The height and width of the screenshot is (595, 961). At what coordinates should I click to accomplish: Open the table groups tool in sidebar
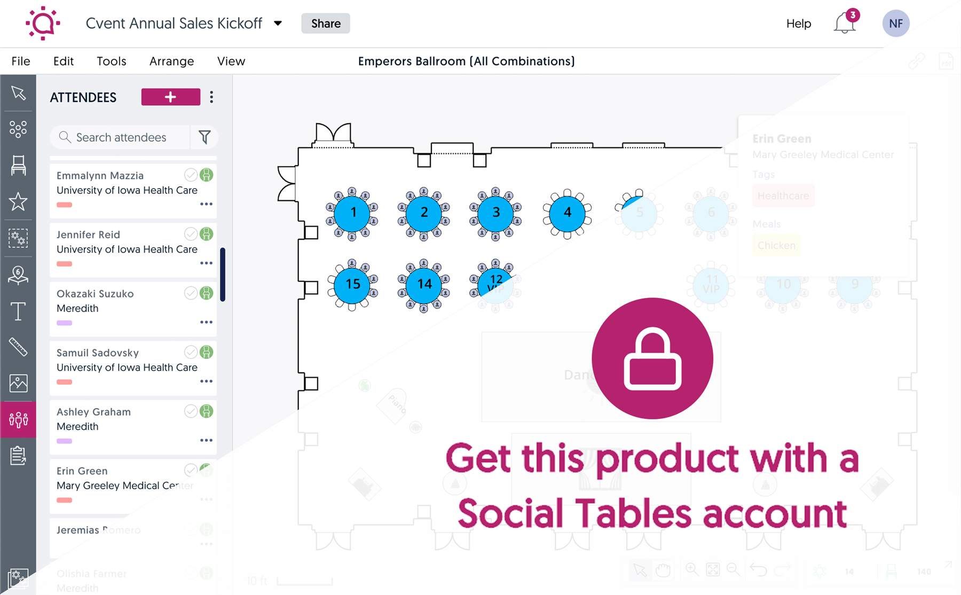coord(18,129)
